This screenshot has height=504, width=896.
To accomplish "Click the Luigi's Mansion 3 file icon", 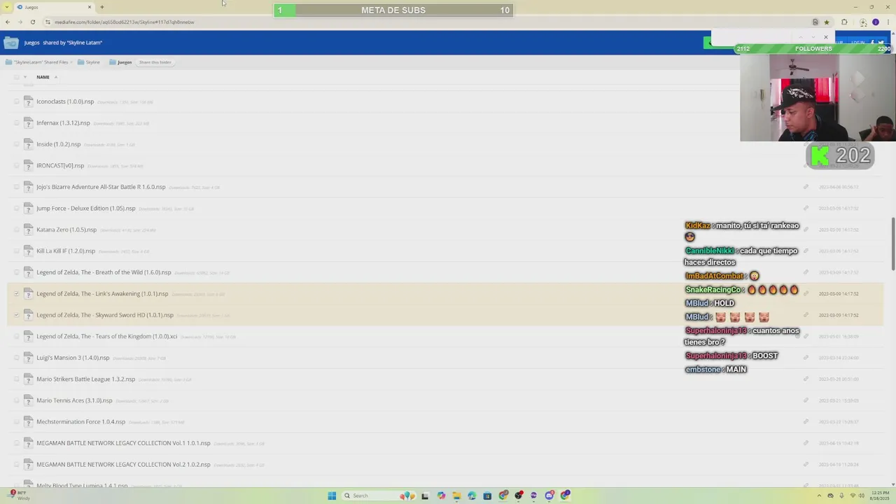I will pos(28,358).
